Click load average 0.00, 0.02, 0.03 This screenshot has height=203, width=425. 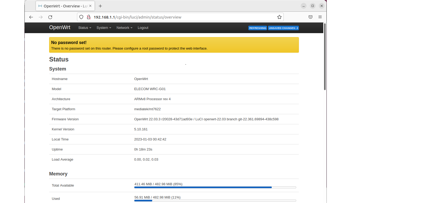click(x=146, y=160)
